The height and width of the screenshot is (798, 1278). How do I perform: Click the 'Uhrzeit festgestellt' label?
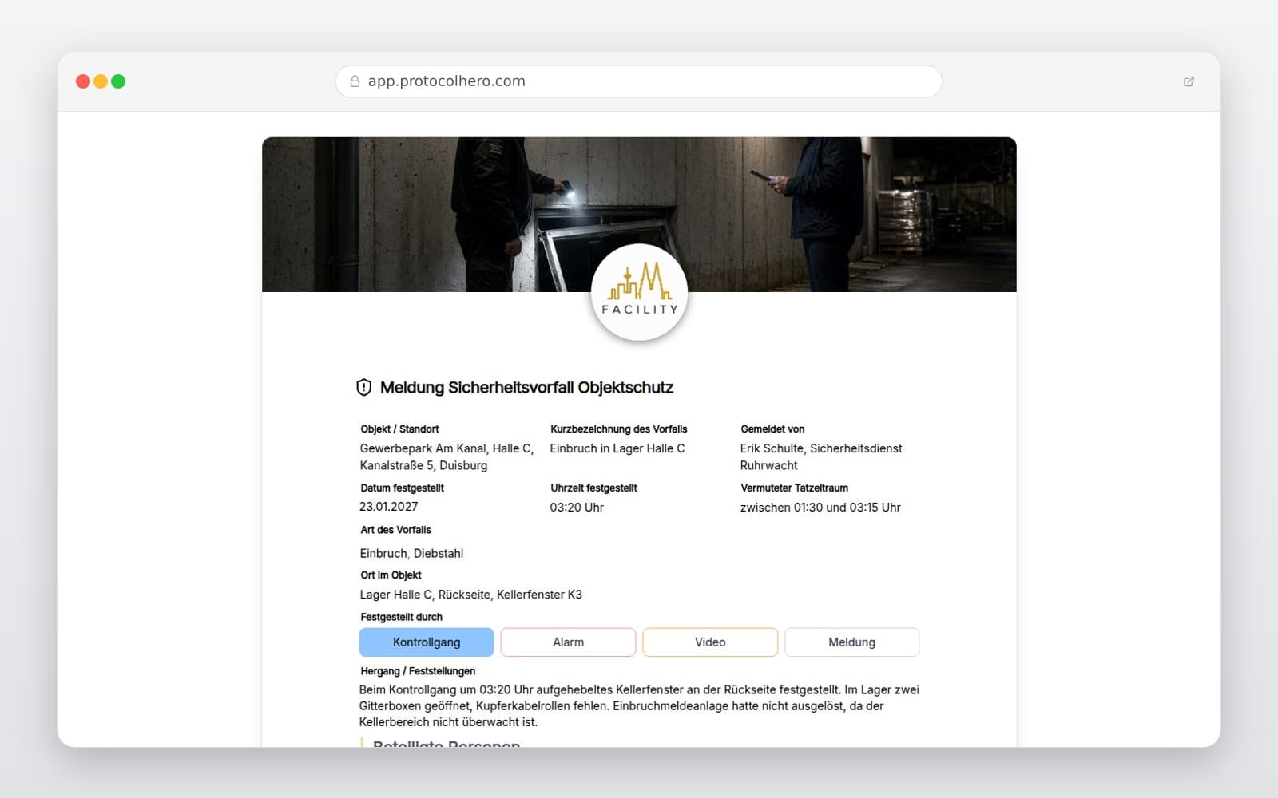click(x=593, y=488)
